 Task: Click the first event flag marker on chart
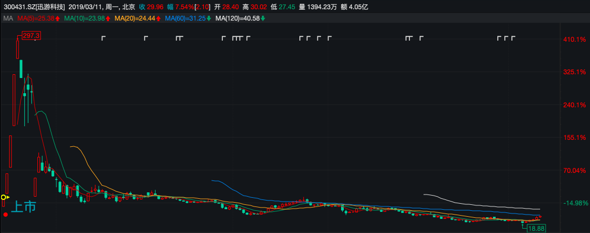104,38
